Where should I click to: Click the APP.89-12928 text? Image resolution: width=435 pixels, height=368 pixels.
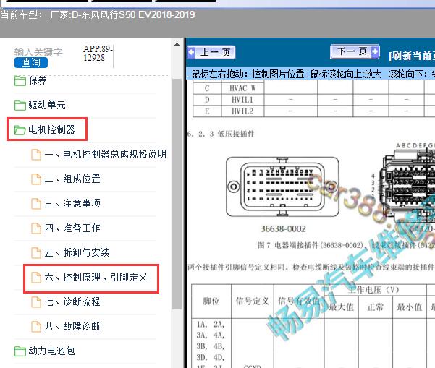tap(98, 54)
